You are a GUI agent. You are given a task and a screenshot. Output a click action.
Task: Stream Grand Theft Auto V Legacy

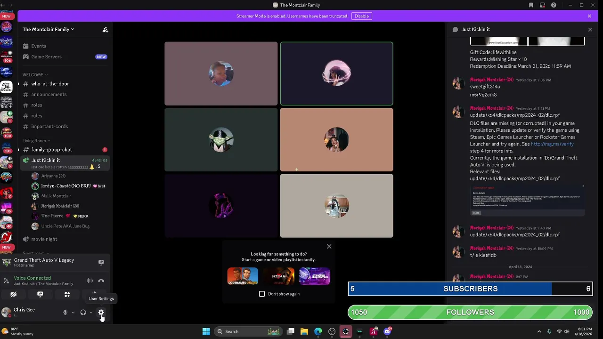[101, 262]
